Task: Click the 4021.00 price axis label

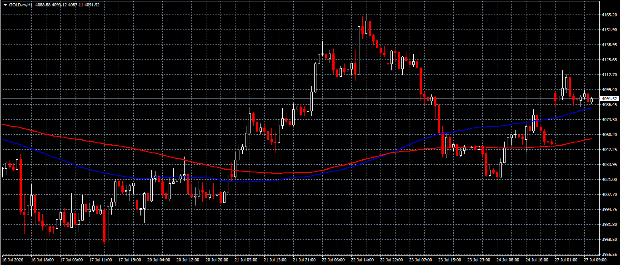Action: point(608,180)
